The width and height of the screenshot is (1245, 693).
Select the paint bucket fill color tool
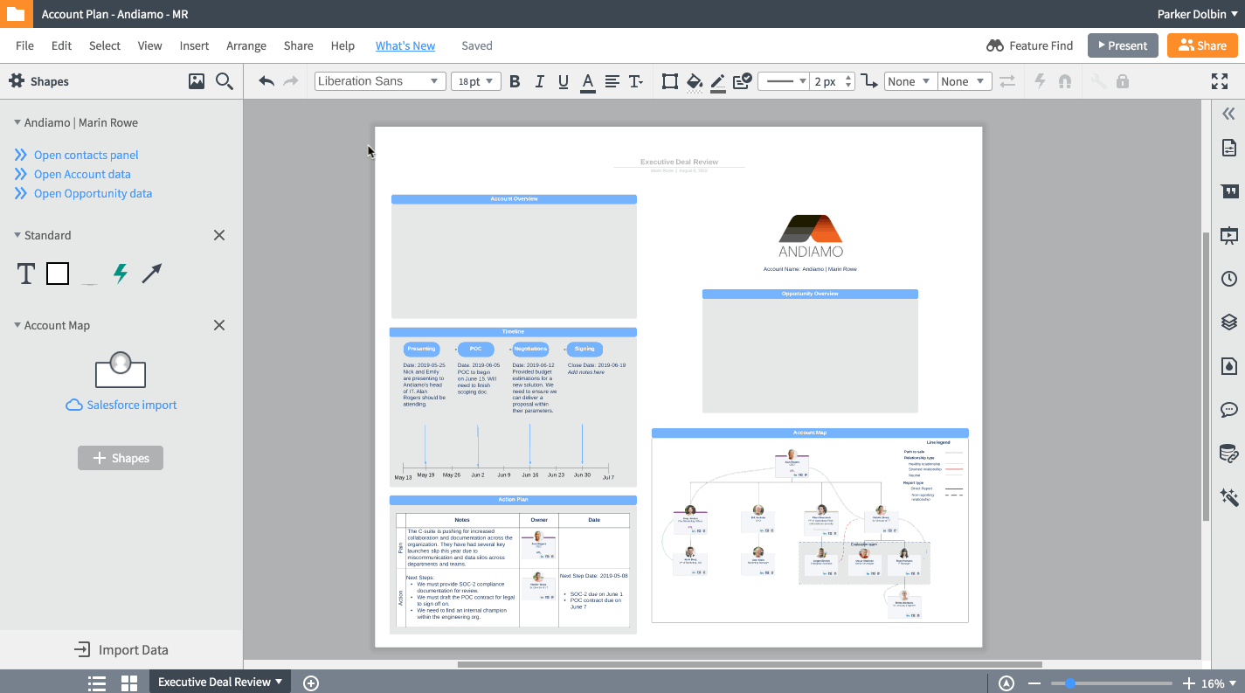[694, 81]
